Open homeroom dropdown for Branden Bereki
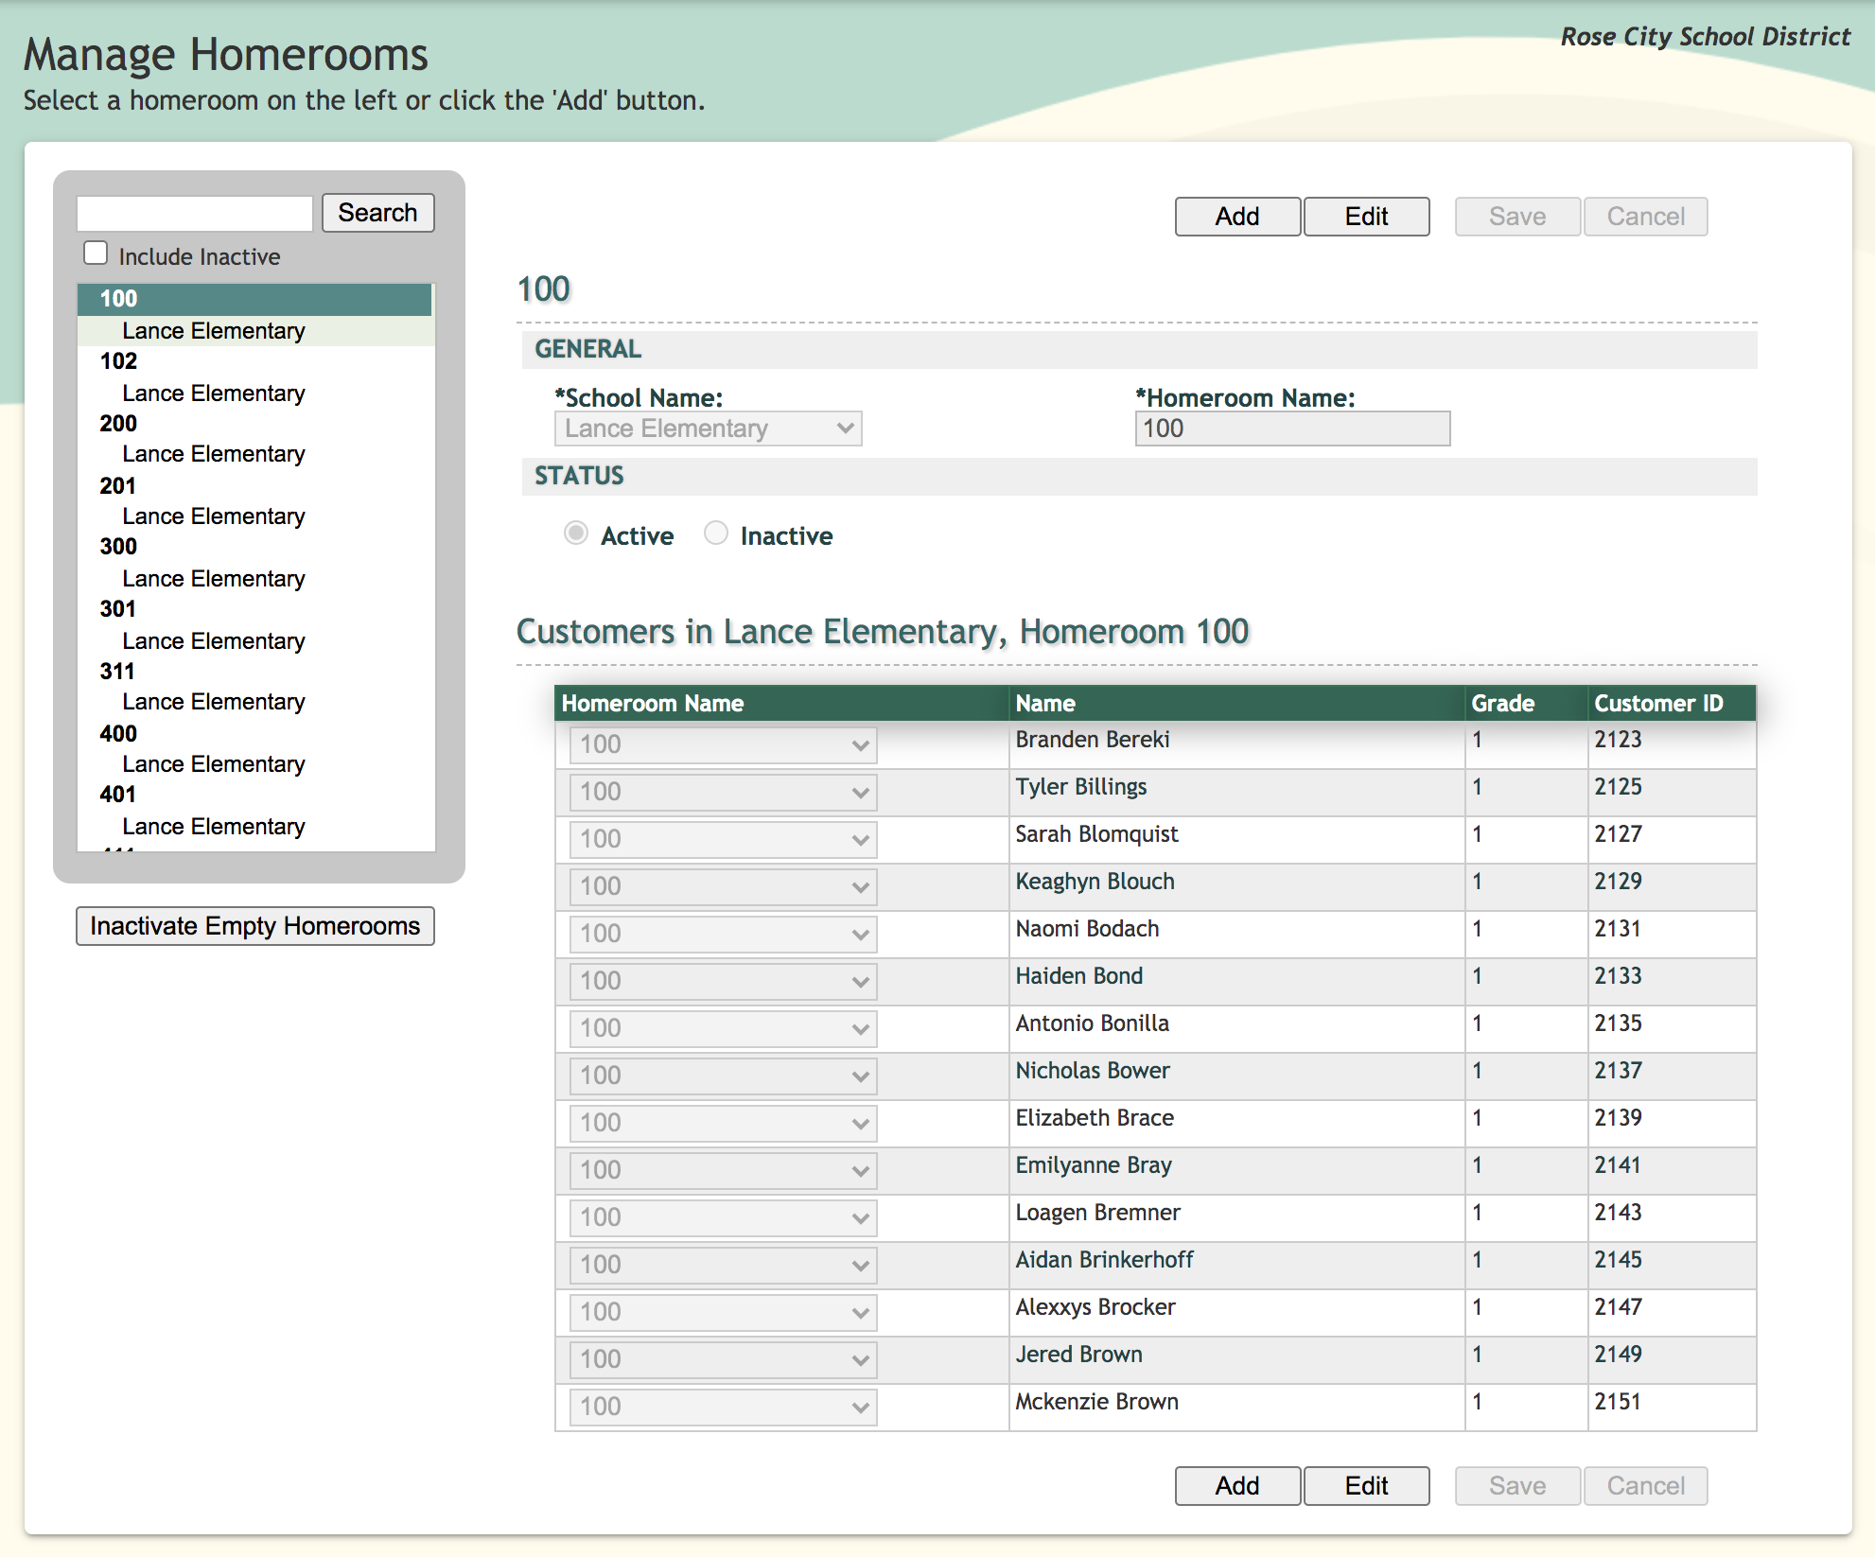 pyautogui.click(x=723, y=744)
